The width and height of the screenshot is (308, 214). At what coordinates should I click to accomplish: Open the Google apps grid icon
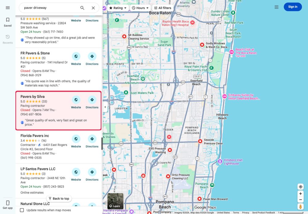click(276, 7)
